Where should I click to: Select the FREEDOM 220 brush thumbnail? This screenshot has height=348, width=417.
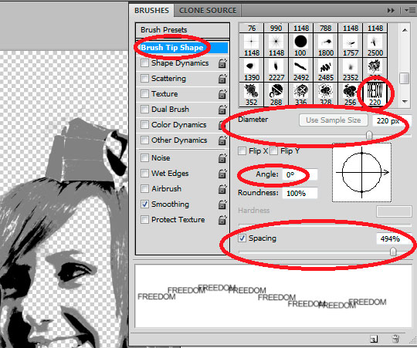375,95
